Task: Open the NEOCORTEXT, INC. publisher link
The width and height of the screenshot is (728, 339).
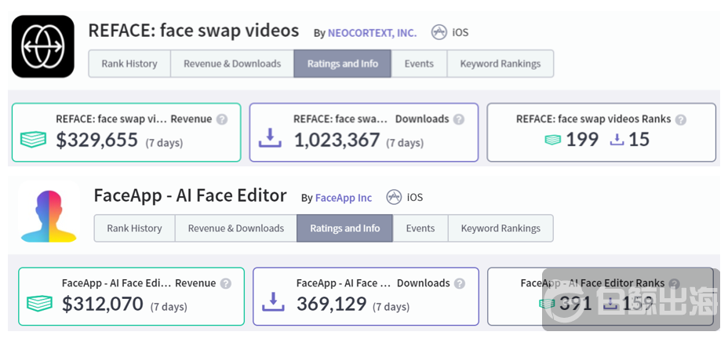Action: (x=372, y=33)
